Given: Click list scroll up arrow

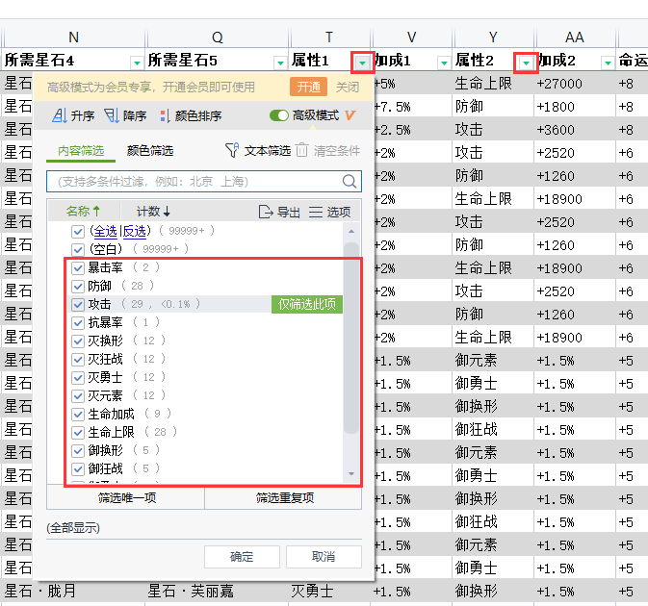Looking at the screenshot, I should click(x=351, y=232).
